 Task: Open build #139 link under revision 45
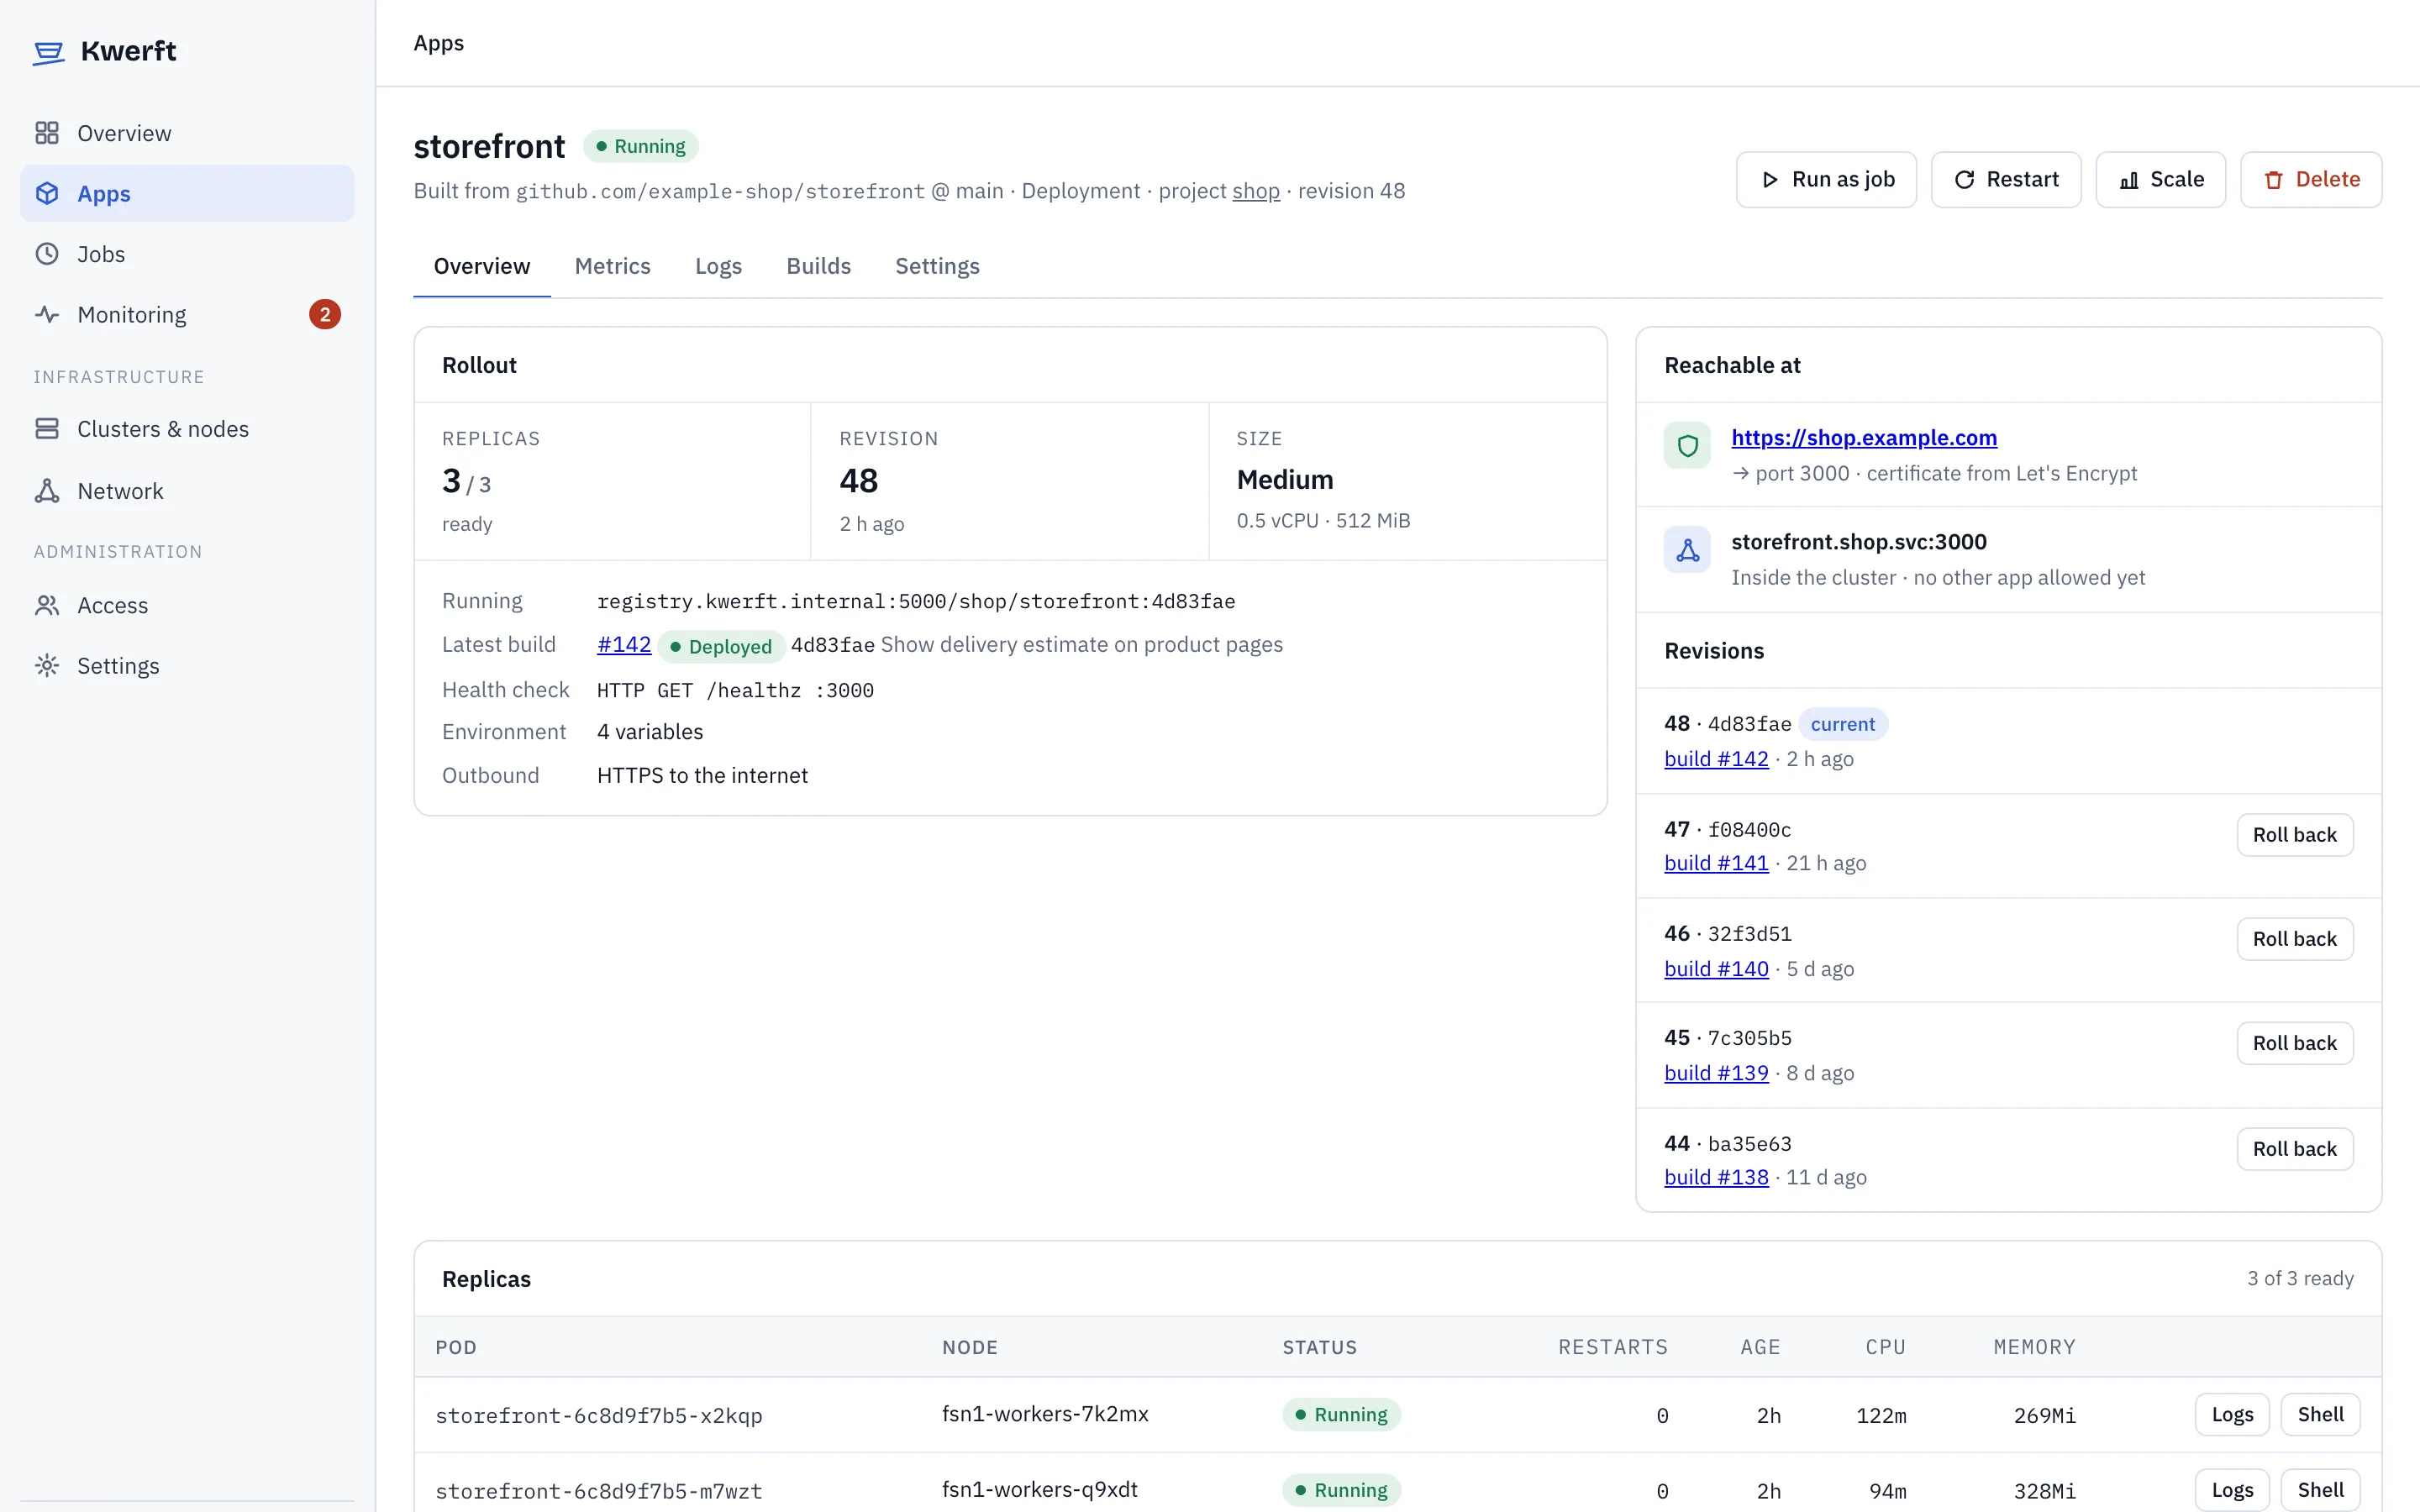click(x=1716, y=1073)
